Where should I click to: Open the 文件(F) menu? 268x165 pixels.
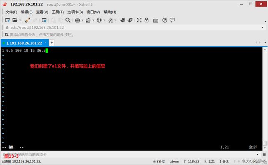click(11, 12)
